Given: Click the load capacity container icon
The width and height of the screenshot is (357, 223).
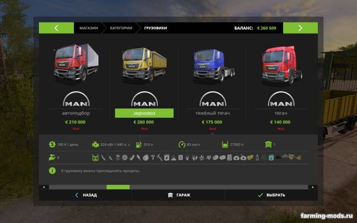Looking at the screenshot, I should click(x=225, y=145).
